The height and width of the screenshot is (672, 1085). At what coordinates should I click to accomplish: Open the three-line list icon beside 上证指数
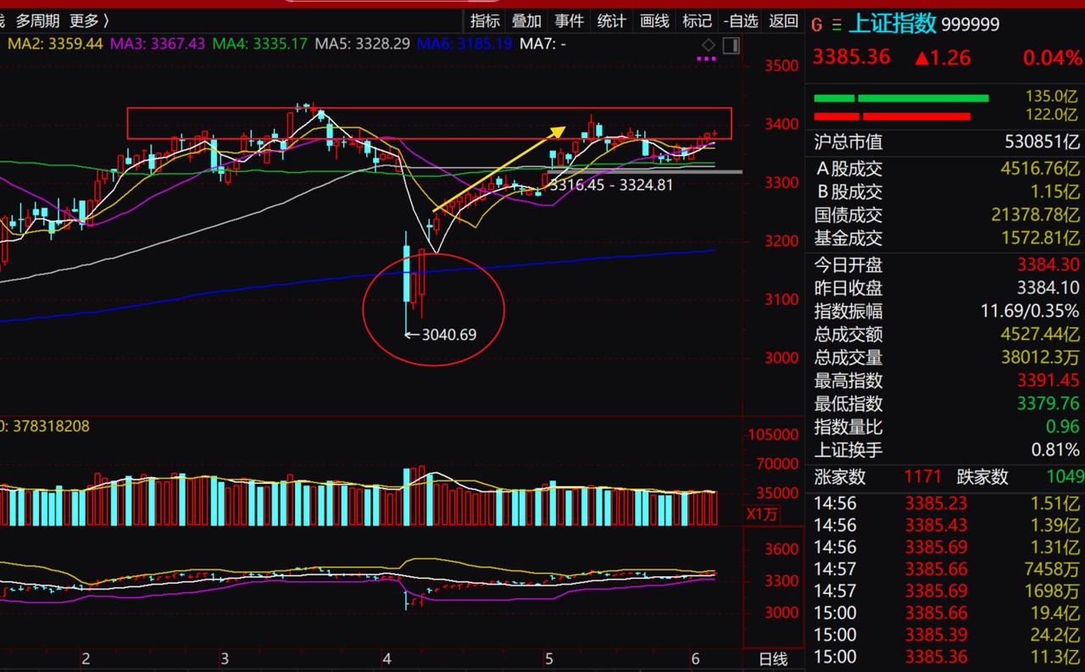837,25
